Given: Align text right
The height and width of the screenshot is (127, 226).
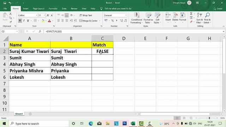Looking at the screenshot, I should 67,20.
